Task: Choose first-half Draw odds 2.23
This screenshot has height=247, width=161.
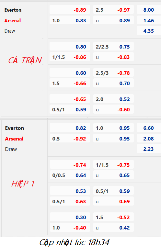Action: [x=149, y=149]
